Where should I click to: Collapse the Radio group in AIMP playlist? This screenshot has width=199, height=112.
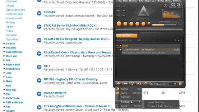[117, 46]
